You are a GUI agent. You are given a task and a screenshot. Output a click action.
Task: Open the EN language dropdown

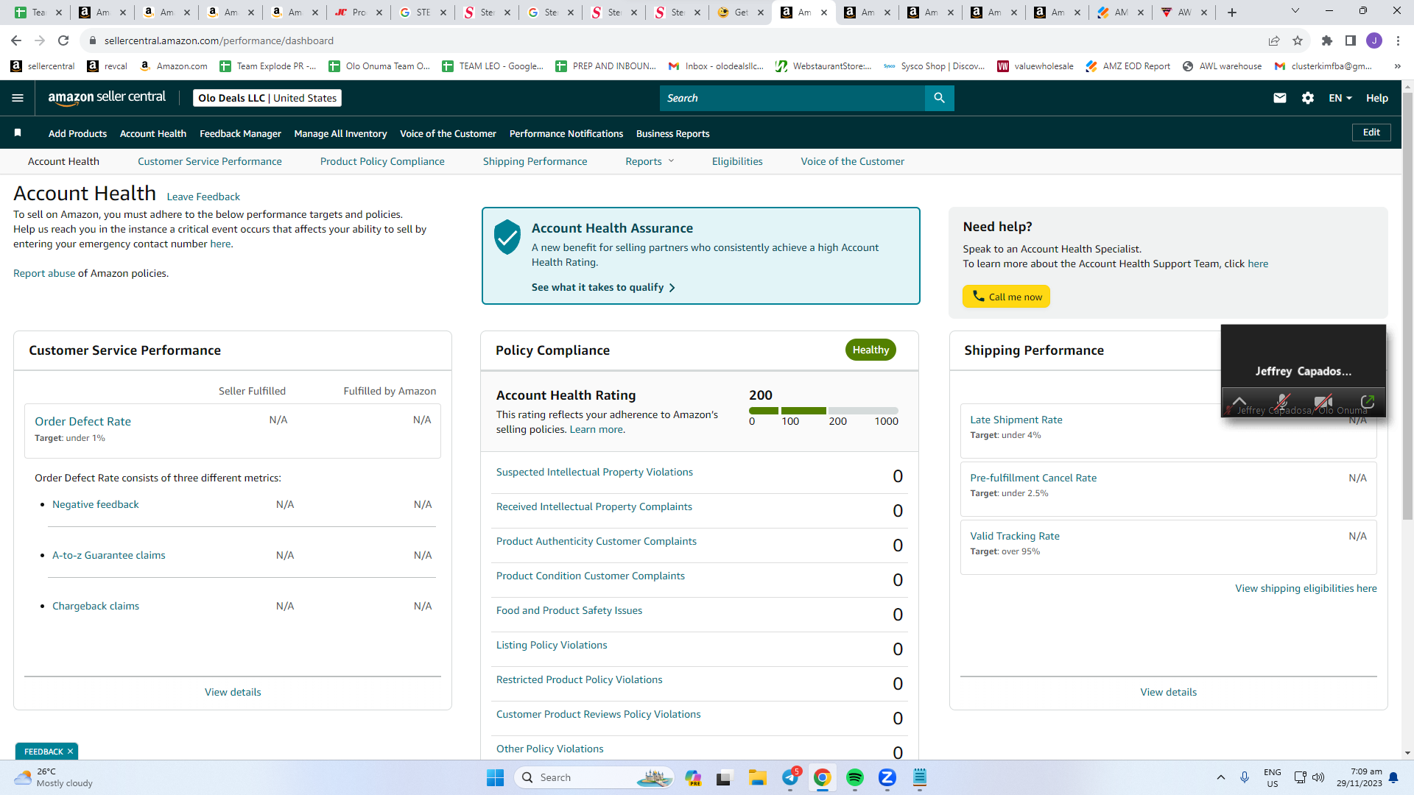(x=1340, y=98)
